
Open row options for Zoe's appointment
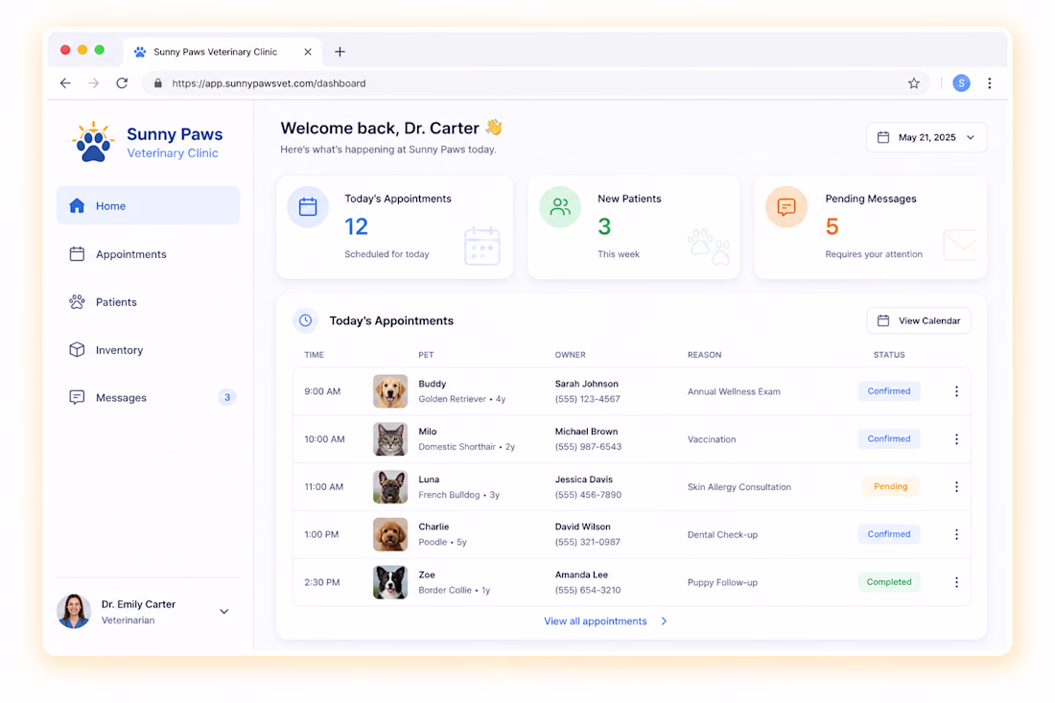point(956,582)
